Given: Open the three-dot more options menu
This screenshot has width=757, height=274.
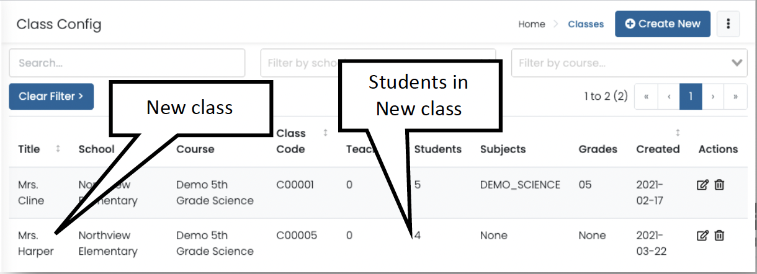Looking at the screenshot, I should pos(728,24).
